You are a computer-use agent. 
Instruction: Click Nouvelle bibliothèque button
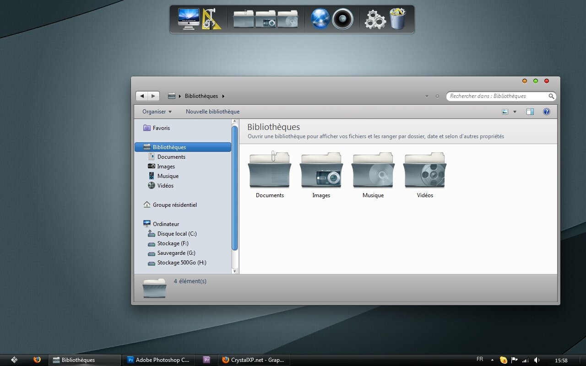(x=212, y=112)
